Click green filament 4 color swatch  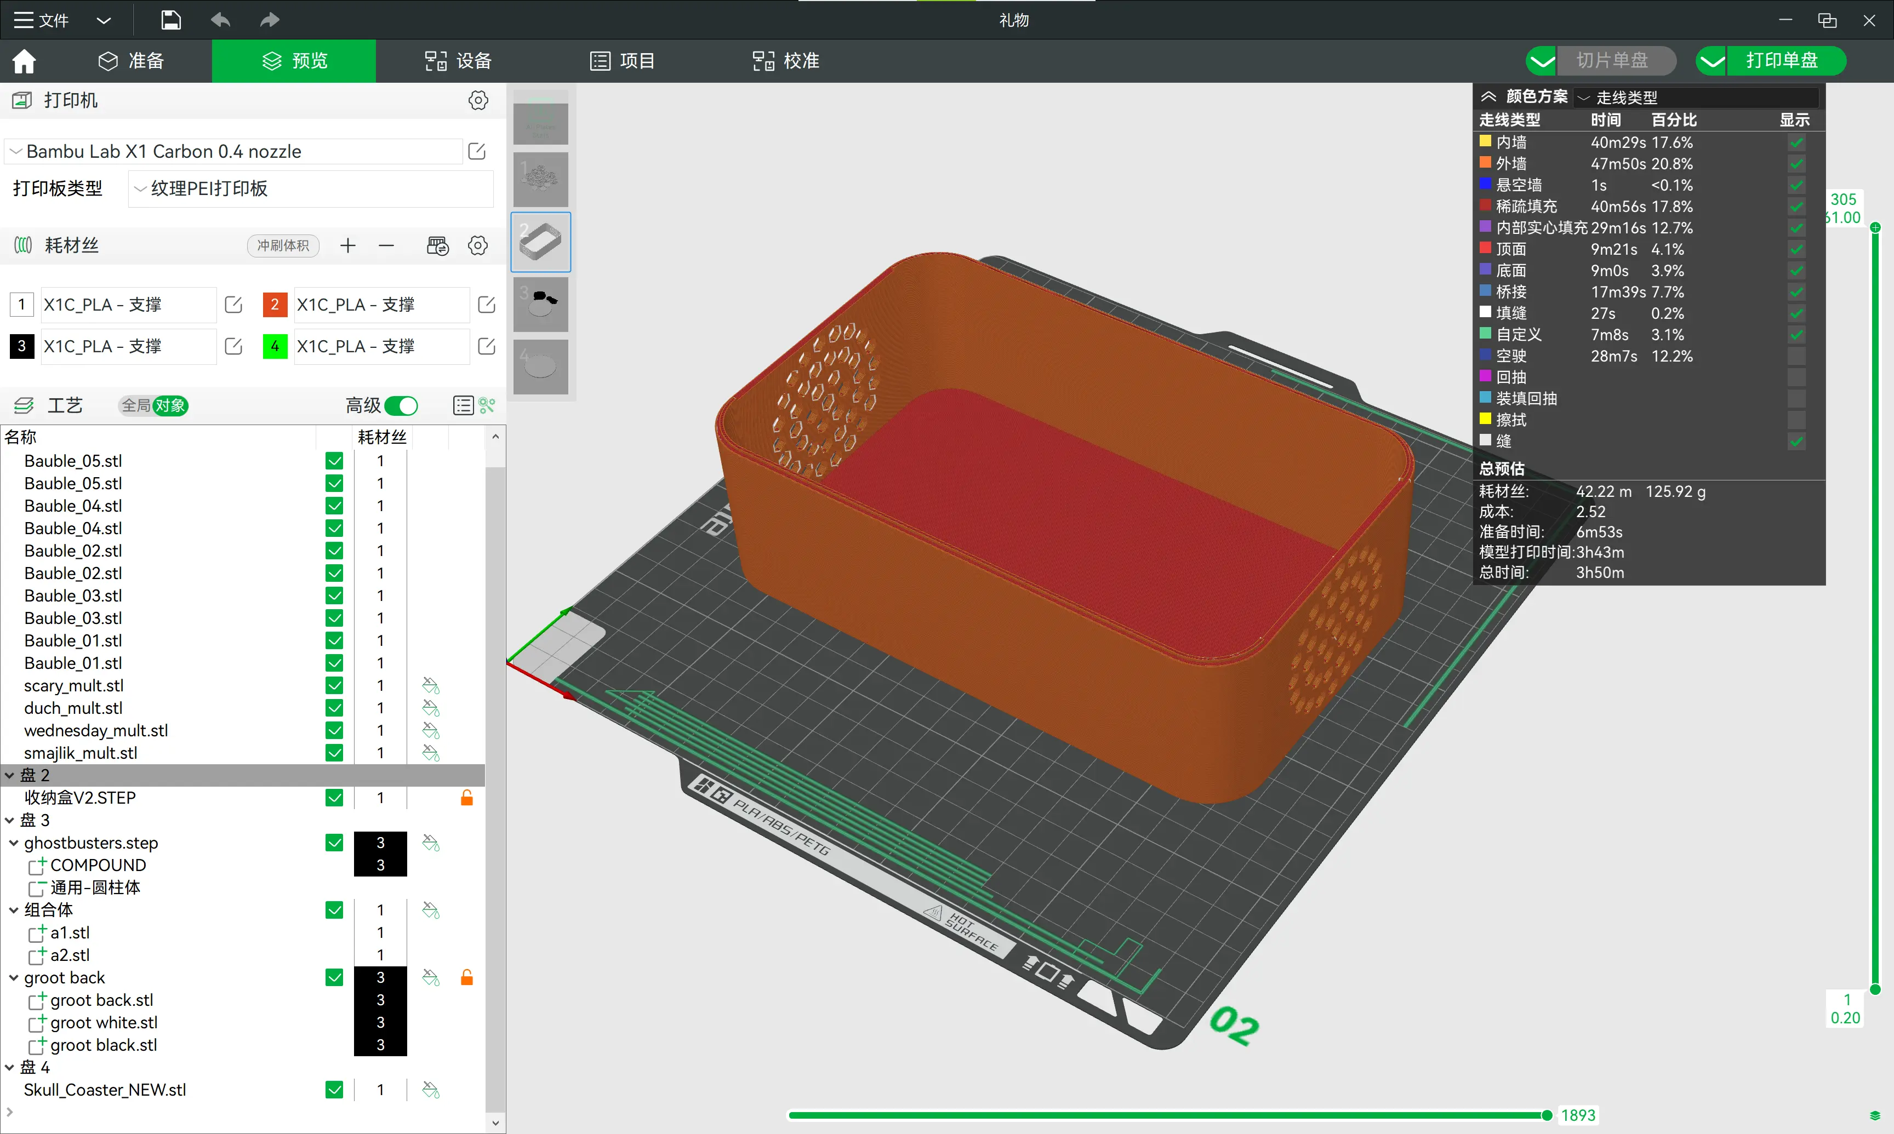pos(275,346)
